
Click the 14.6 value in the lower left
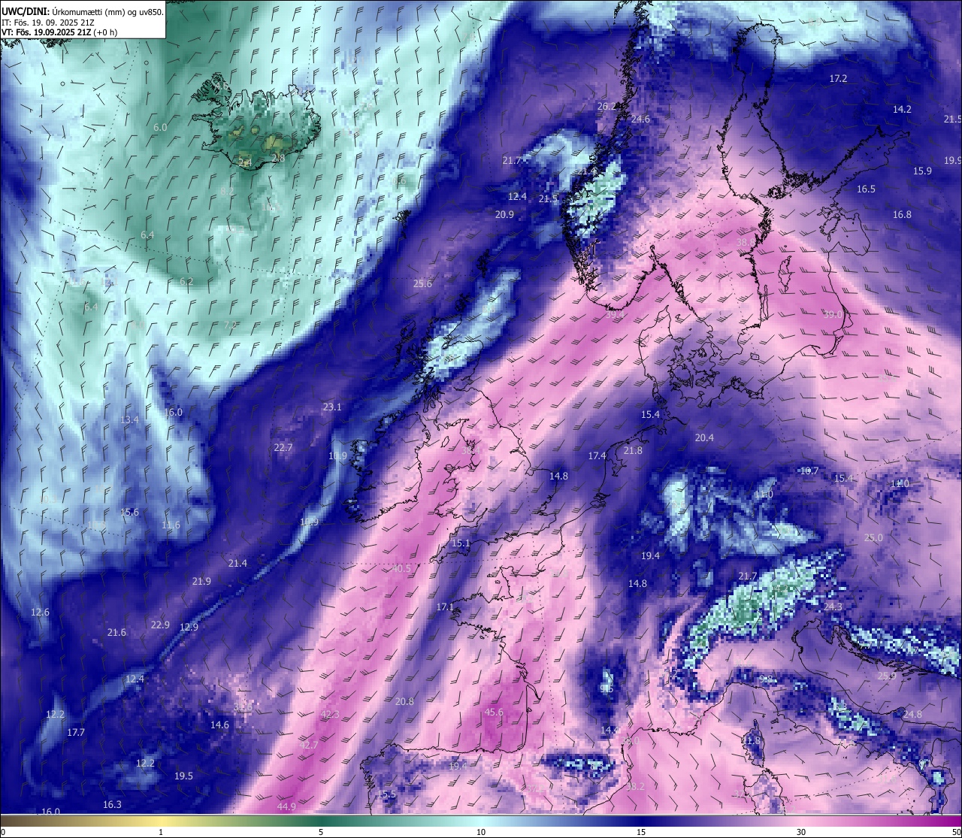pos(219,725)
